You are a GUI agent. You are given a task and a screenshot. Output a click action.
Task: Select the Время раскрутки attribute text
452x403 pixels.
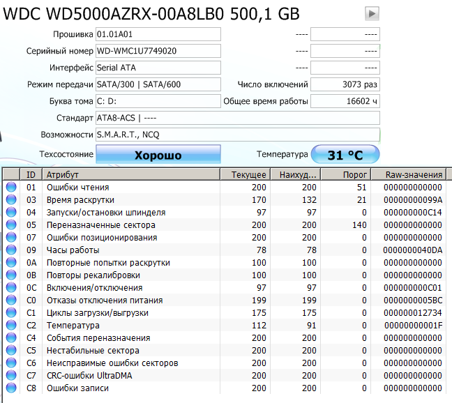coord(80,199)
